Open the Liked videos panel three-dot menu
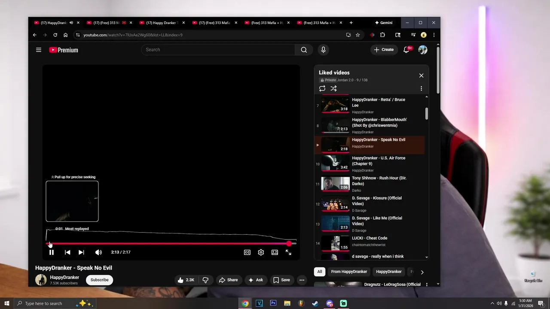550x309 pixels. [421, 88]
